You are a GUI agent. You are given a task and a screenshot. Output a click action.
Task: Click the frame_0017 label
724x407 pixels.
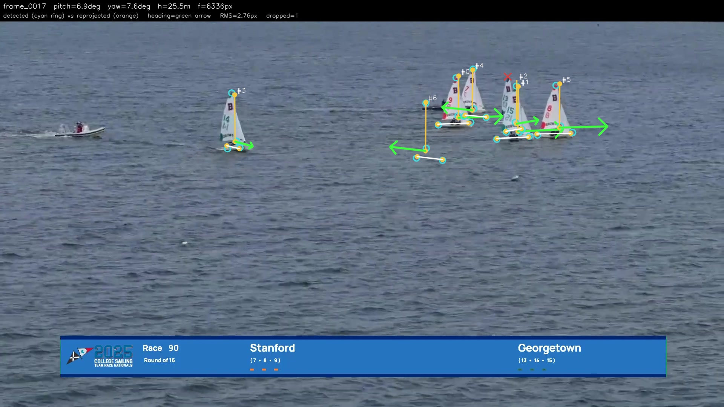coord(25,6)
